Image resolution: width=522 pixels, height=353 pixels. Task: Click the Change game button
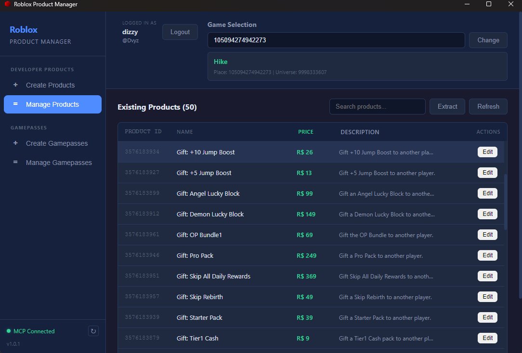click(x=488, y=40)
